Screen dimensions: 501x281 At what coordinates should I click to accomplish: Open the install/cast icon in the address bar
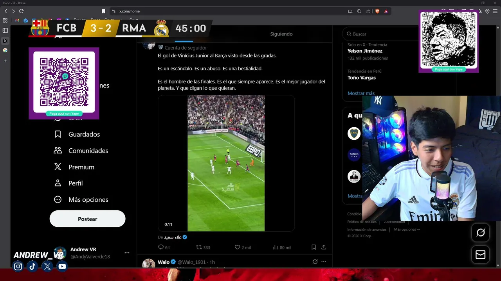point(350,11)
